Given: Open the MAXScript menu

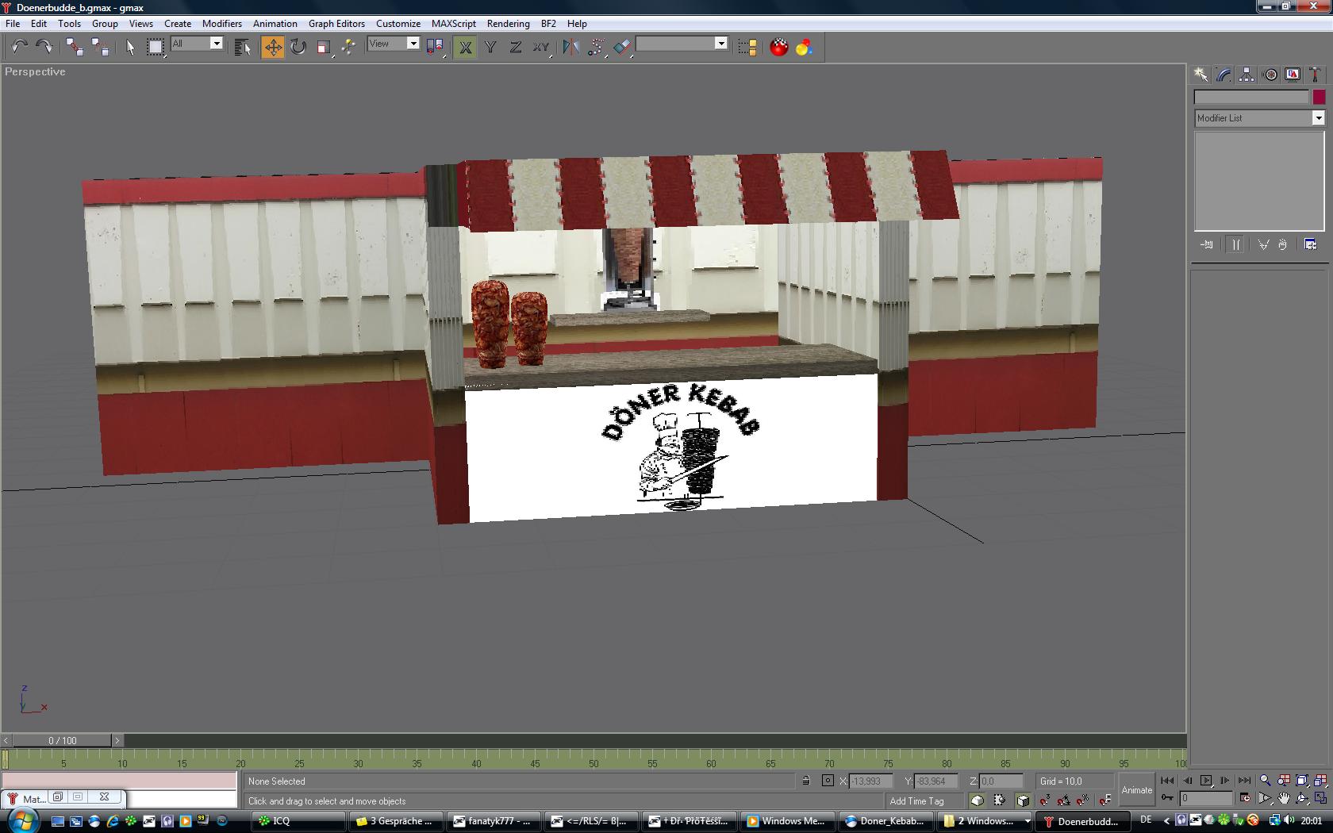Looking at the screenshot, I should 453,24.
